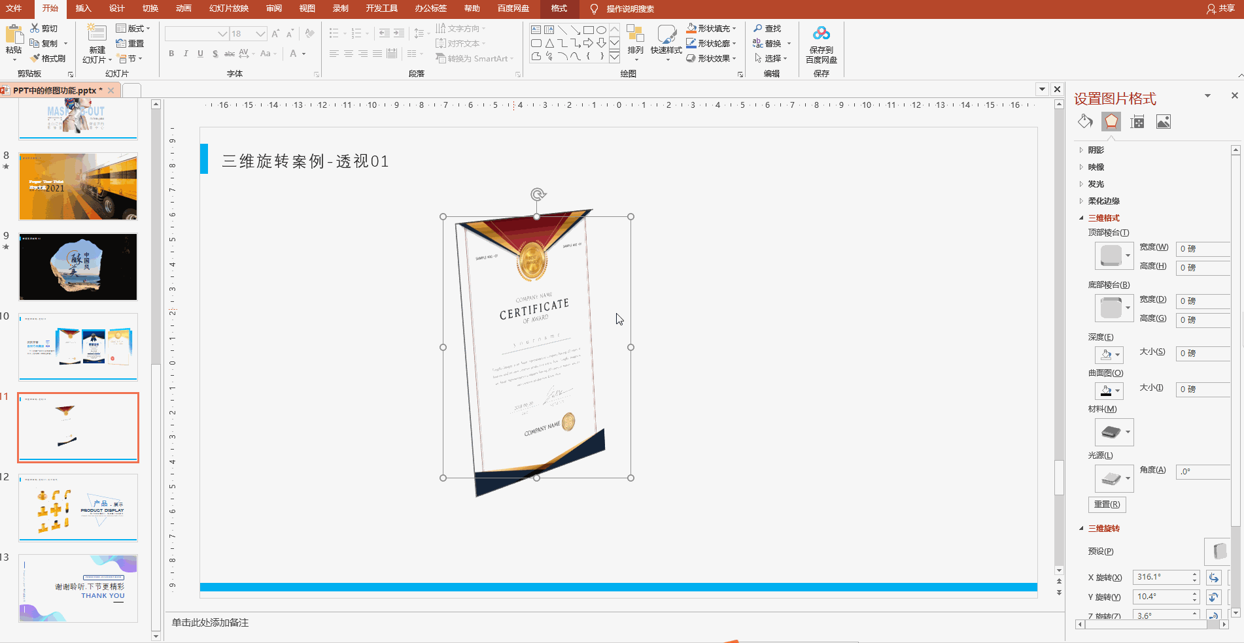Open the 3-D rotation presets (预设) picker
Viewport: 1244px width, 643px height.
1218,552
